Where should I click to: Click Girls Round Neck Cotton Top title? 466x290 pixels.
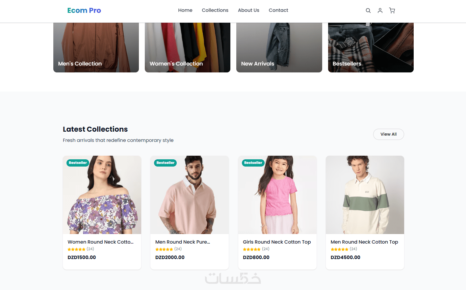click(277, 242)
